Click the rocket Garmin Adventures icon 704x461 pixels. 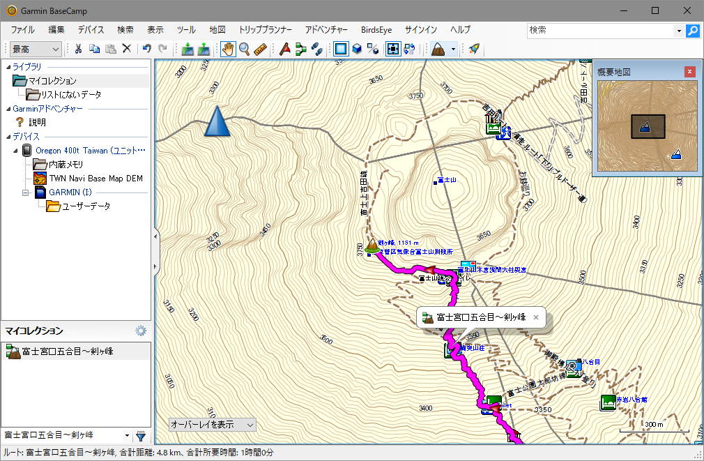click(474, 49)
